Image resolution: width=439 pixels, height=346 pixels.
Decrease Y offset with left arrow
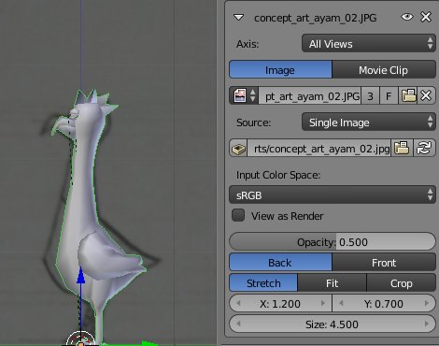pyautogui.click(x=341, y=303)
